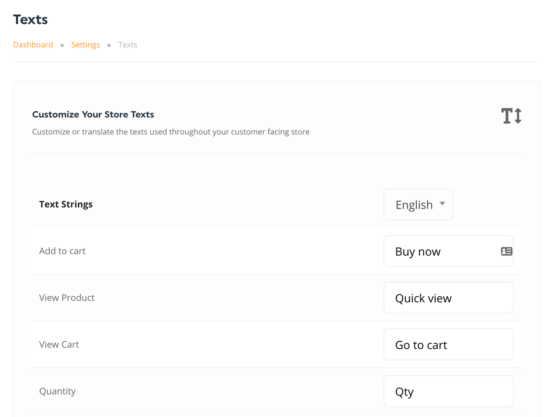Image resolution: width=557 pixels, height=417 pixels.
Task: Click the Text Strings column header
Action: [66, 204]
